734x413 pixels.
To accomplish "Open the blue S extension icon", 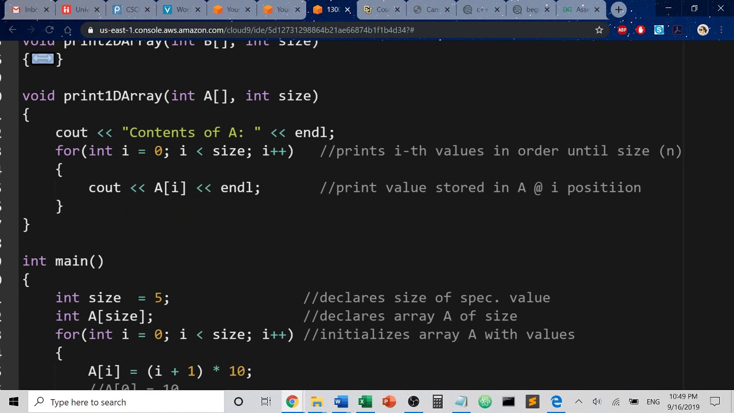I will pos(659,30).
